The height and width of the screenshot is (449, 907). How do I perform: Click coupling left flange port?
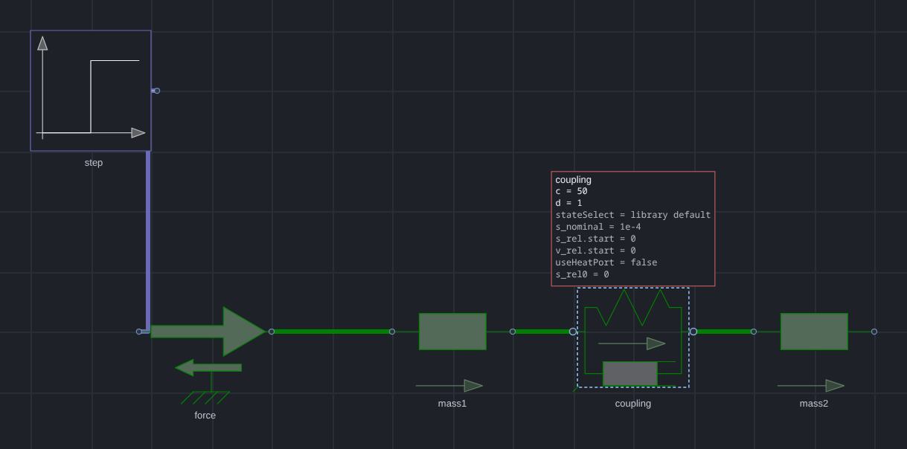[573, 332]
